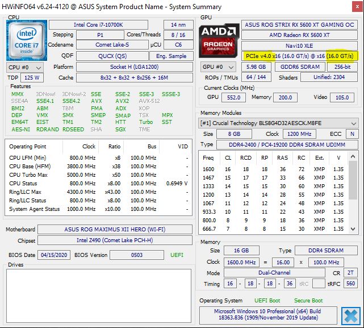Click the scroll down arrow in memory timings table
This screenshot has height=328, width=364.
click(x=353, y=229)
